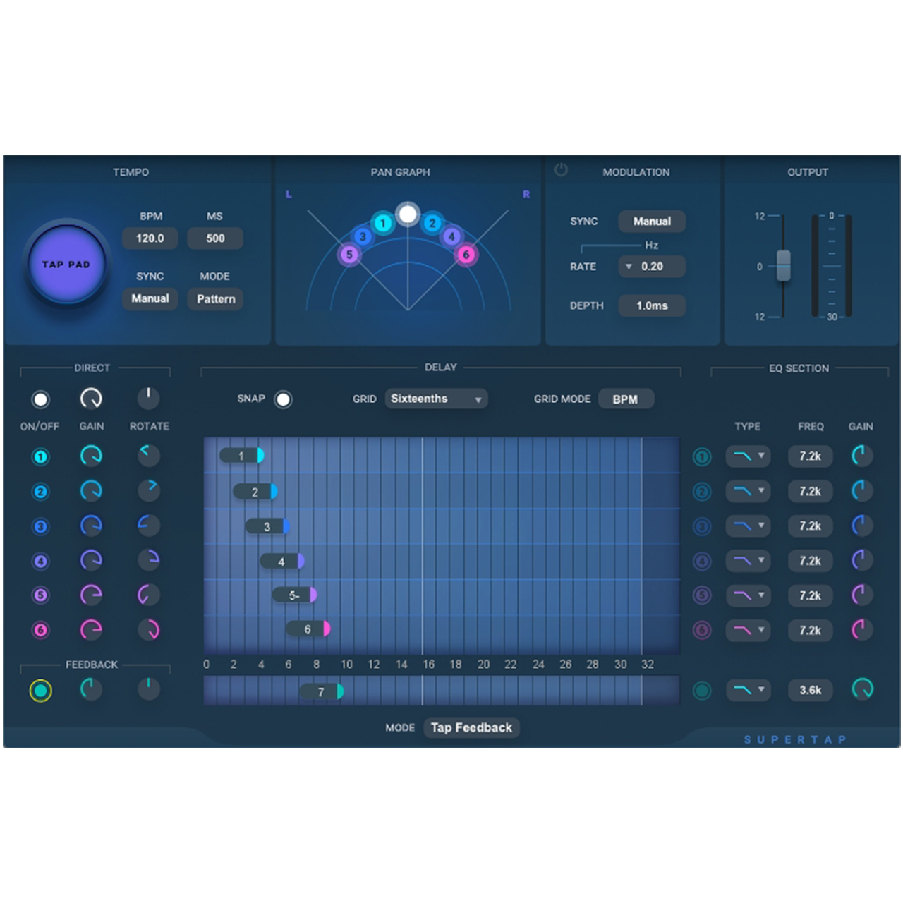Click the modulation power icon
Screen dimensions: 903x903
[x=561, y=170]
